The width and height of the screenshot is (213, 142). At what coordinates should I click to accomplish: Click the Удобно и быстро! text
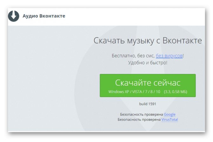[148, 63]
